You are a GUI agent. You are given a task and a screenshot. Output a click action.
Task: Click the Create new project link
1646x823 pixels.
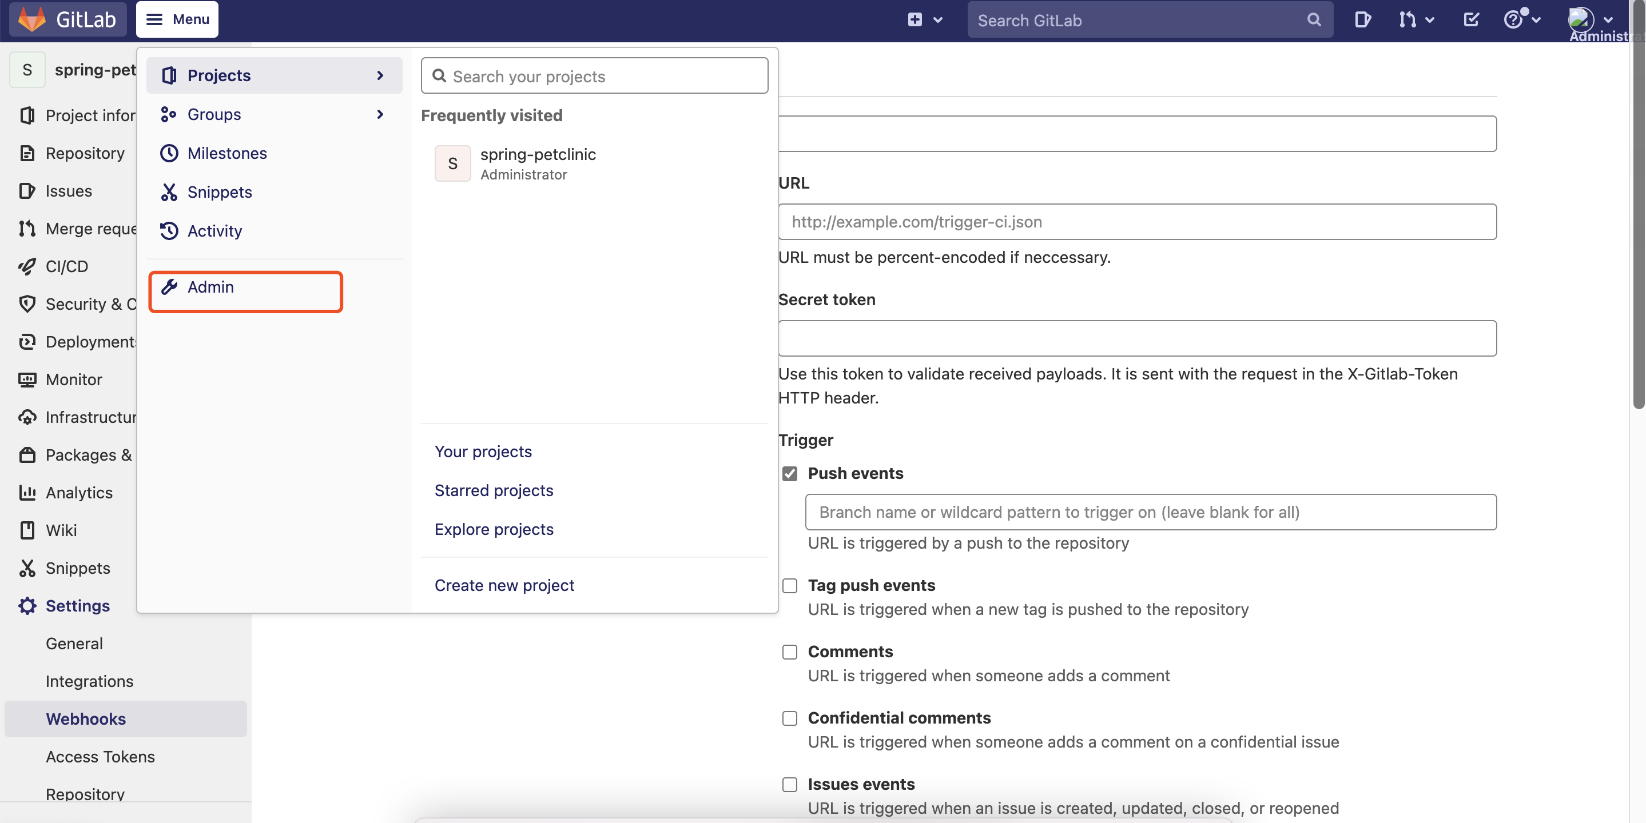click(x=504, y=585)
